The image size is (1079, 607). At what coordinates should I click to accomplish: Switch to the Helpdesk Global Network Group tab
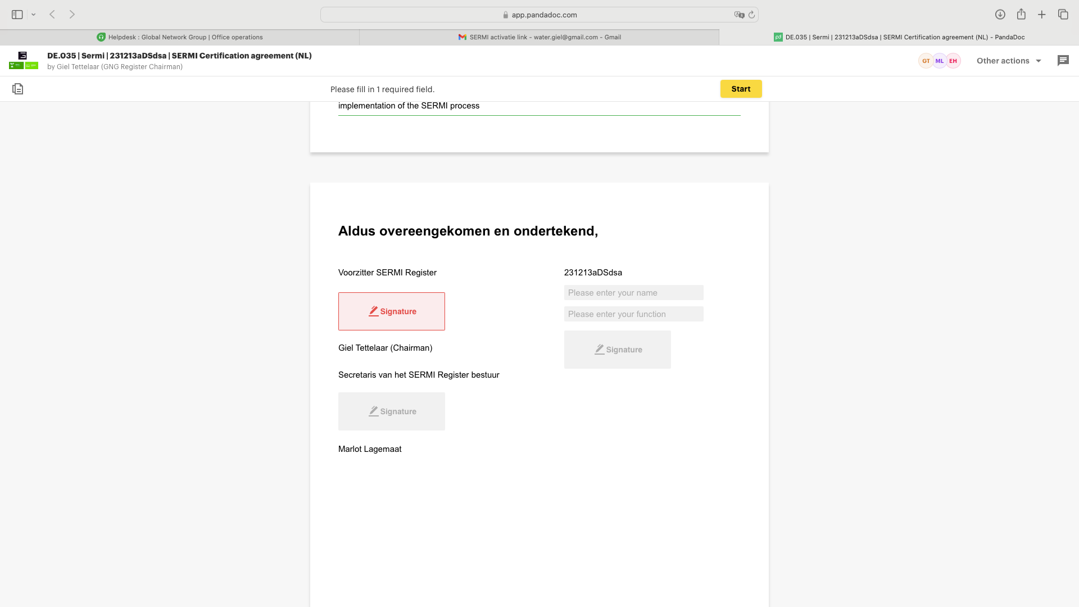click(x=180, y=37)
